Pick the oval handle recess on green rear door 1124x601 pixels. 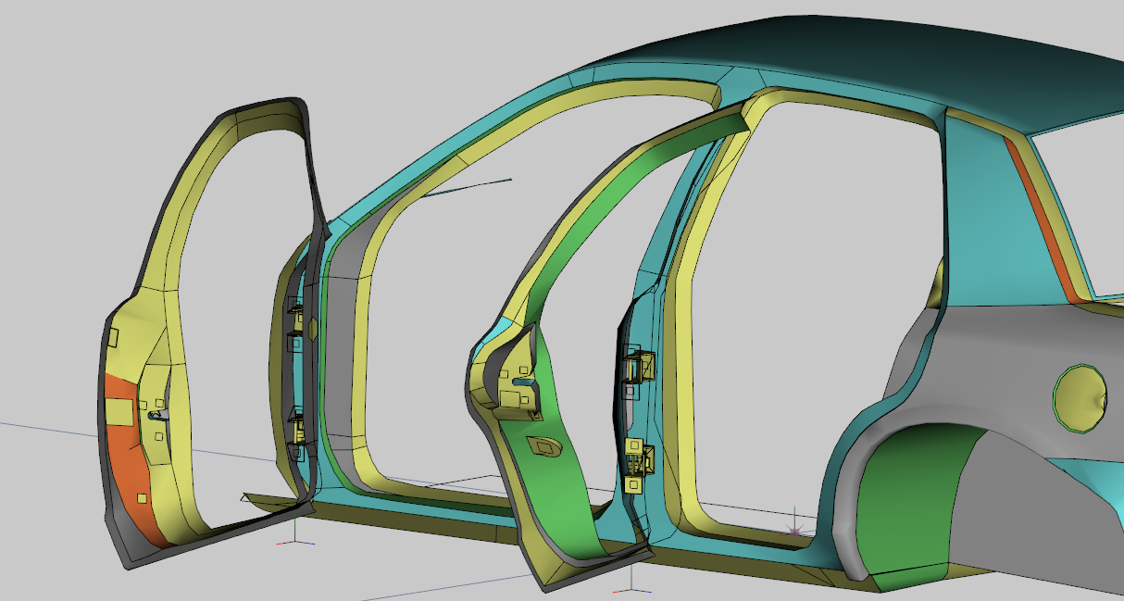pyautogui.click(x=544, y=448)
